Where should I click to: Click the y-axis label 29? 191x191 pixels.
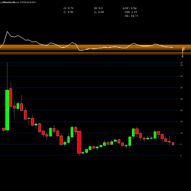tap(181, 99)
